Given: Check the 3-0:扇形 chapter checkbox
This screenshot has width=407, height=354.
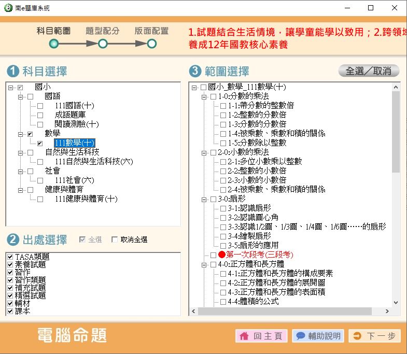Looking at the screenshot, I should tap(213, 199).
